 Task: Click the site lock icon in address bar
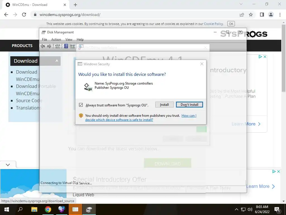pos(35,15)
